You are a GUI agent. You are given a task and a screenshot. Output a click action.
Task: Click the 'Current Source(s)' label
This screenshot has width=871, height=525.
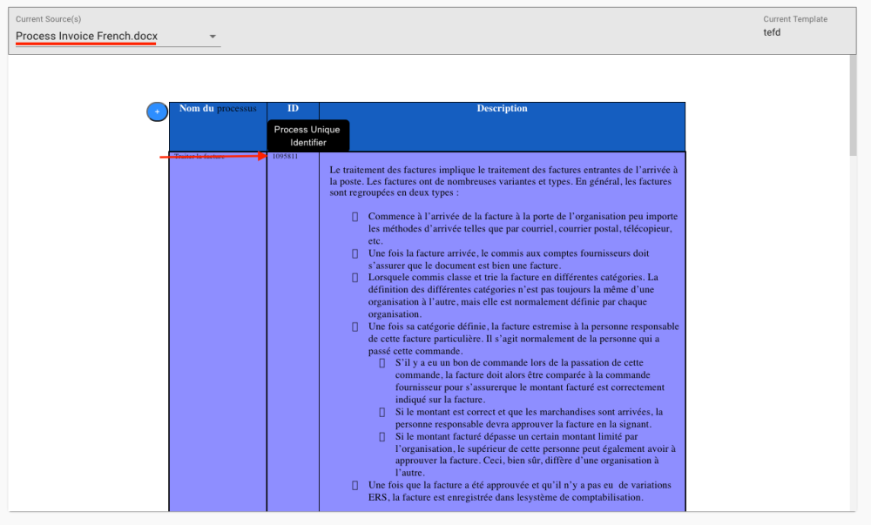tap(48, 19)
